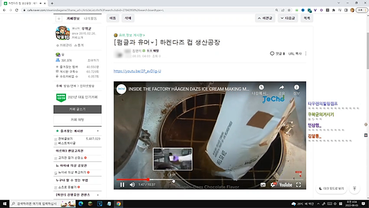This screenshot has width=369, height=208.
Task: Open 통계 statistics link
Action: (79, 45)
